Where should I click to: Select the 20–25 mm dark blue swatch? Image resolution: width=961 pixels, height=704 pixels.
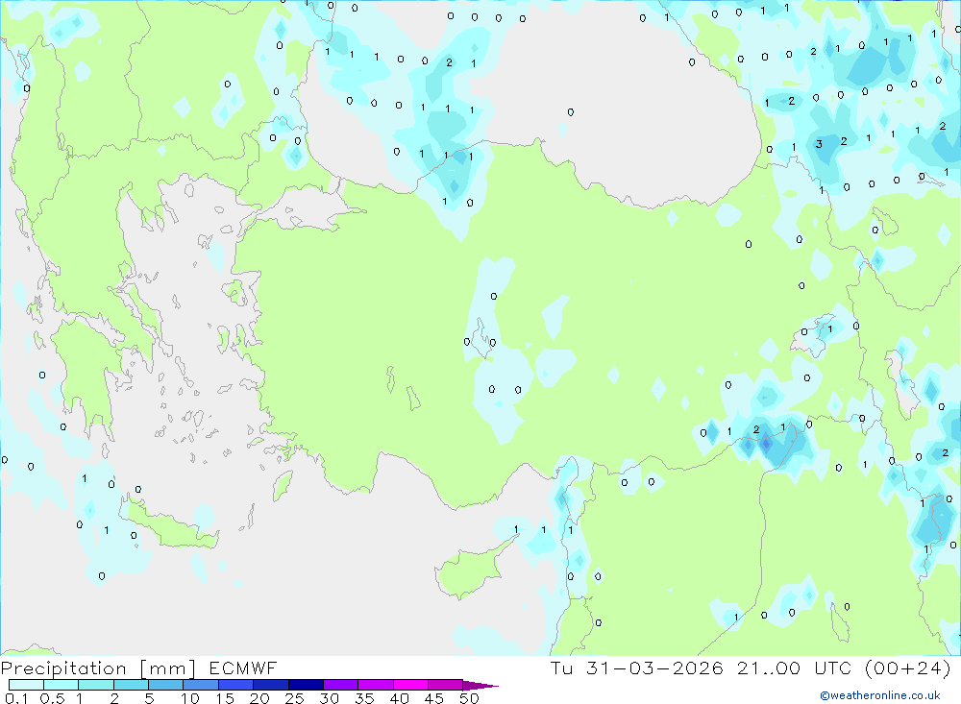click(x=271, y=685)
